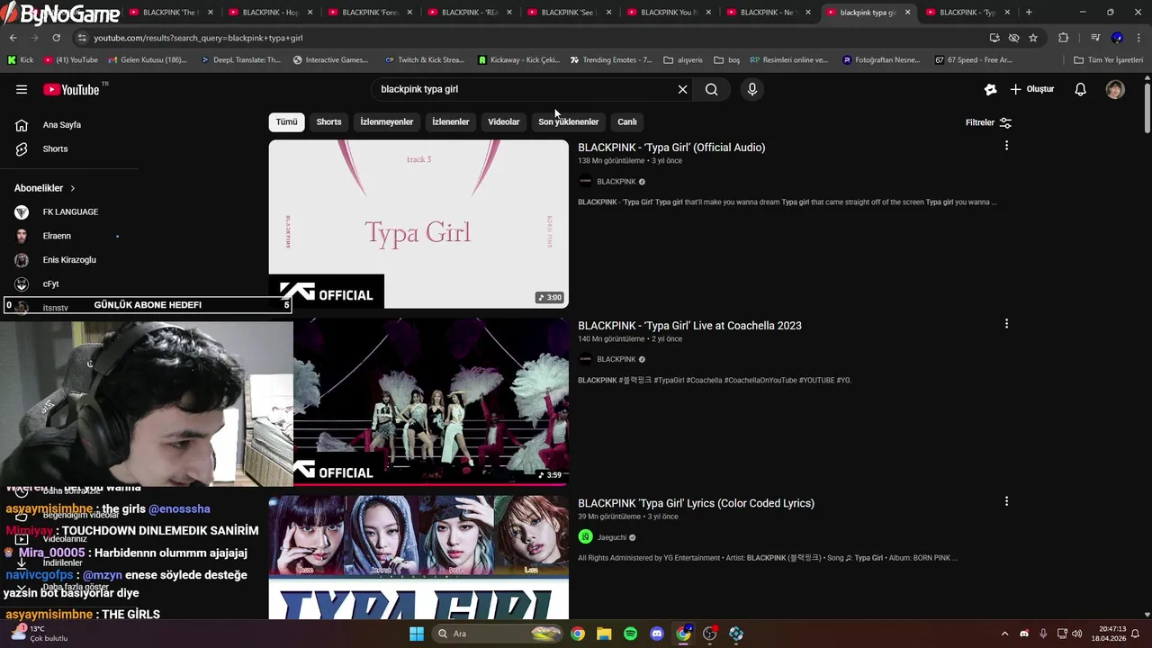
Task: Open 'Typa Girl' Live at Coachella title
Action: [x=689, y=326]
